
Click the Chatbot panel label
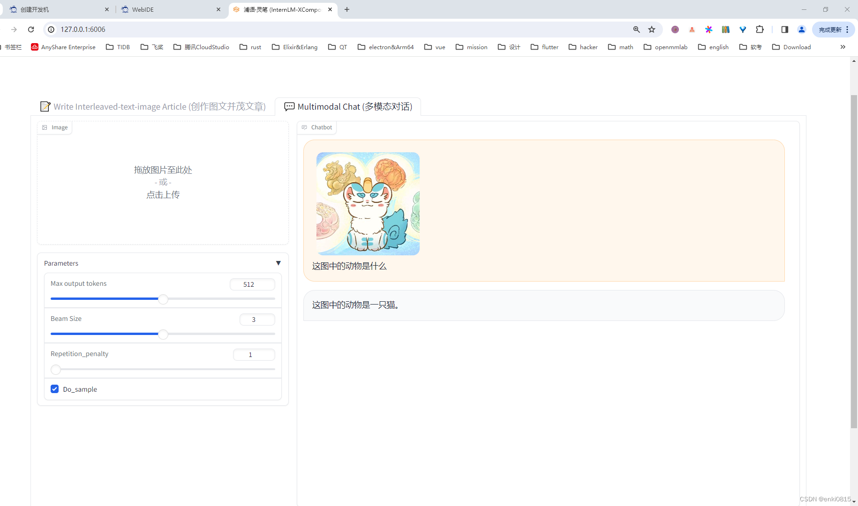[x=317, y=127]
